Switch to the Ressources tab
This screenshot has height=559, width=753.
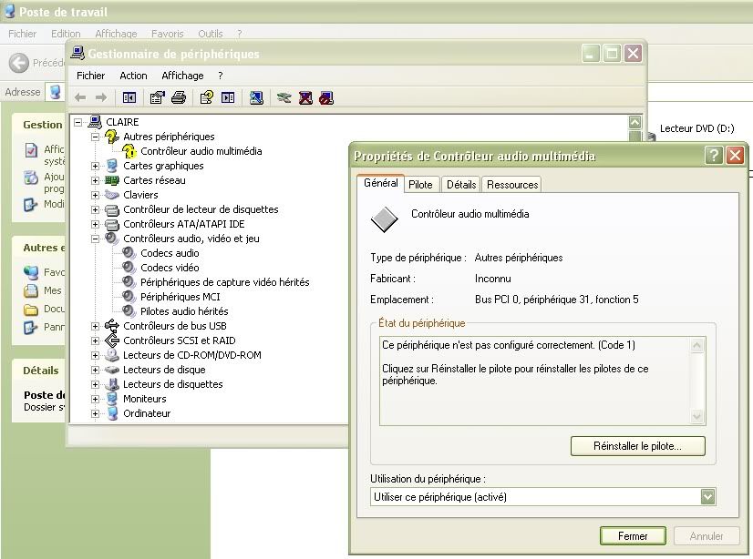(512, 185)
